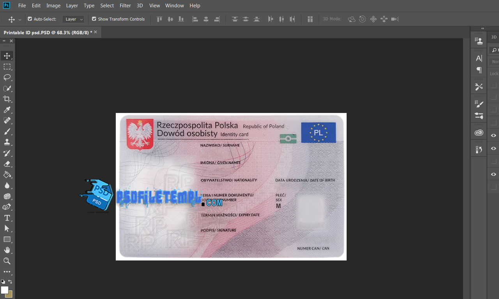The height and width of the screenshot is (299, 499).
Task: Select the Blur tool
Action: (7, 186)
